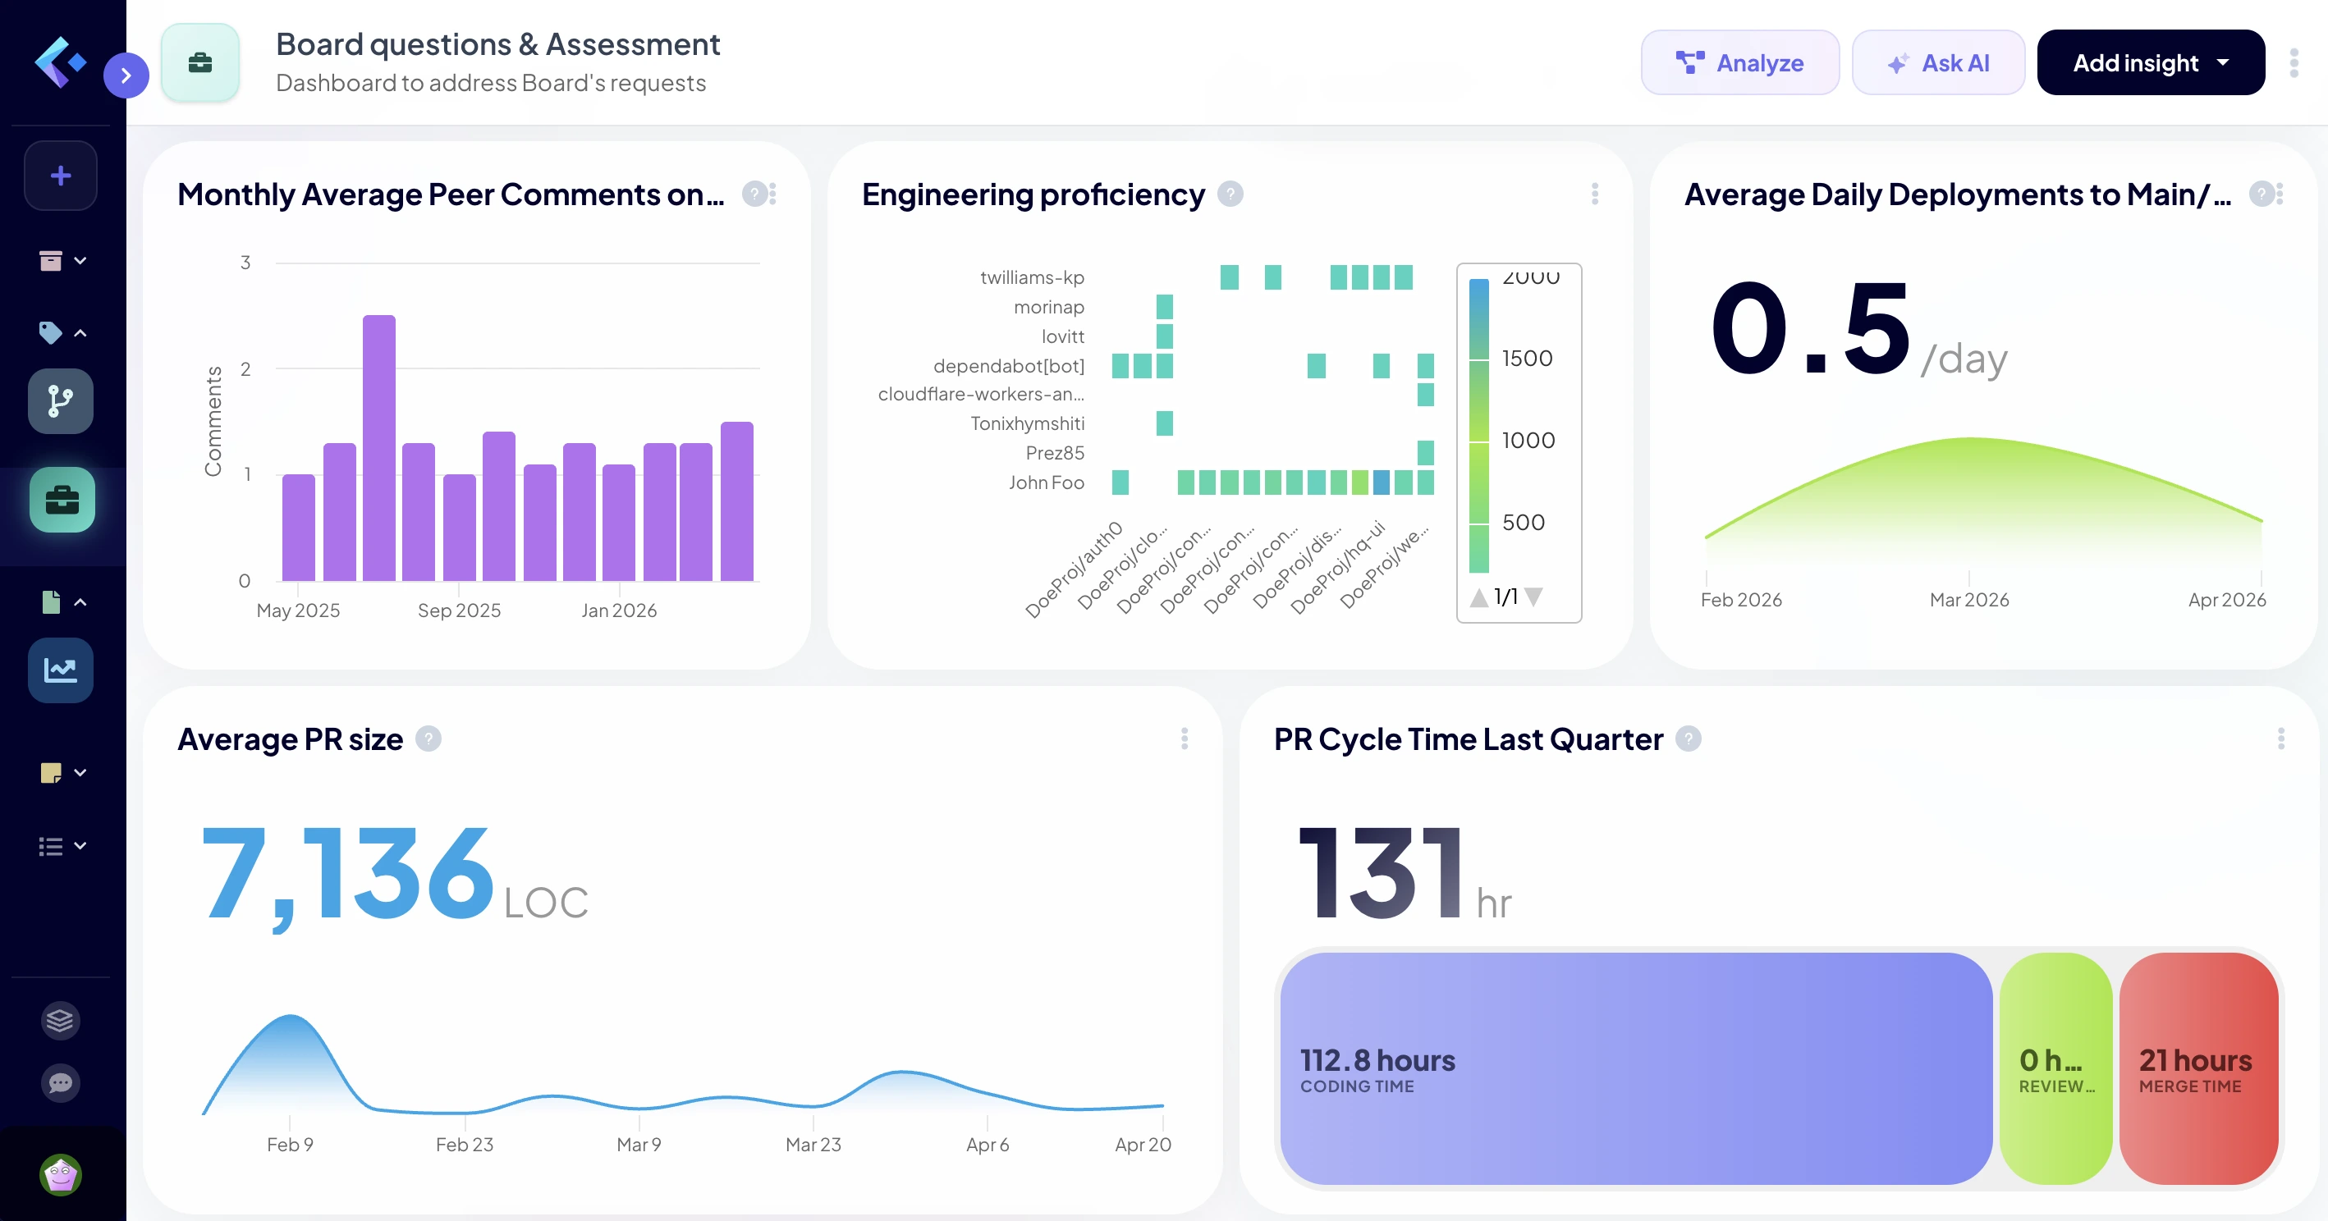Viewport: 2328px width, 1221px height.
Task: Open the user avatar profile
Action: pyautogui.click(x=61, y=1175)
